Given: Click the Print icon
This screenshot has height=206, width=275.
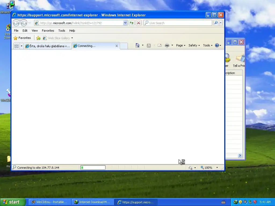Looking at the screenshot, I should pos(167,45).
